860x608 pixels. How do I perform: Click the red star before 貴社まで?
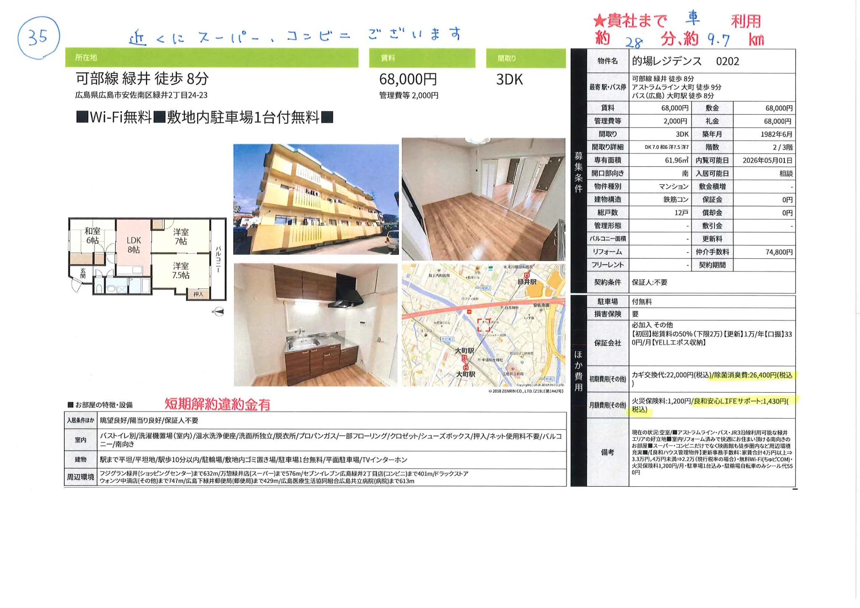pyautogui.click(x=599, y=21)
